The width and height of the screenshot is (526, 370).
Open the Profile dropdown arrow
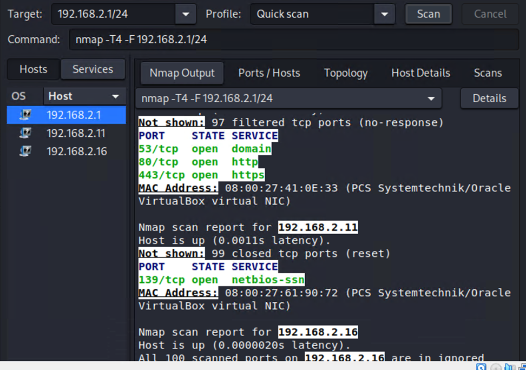384,14
